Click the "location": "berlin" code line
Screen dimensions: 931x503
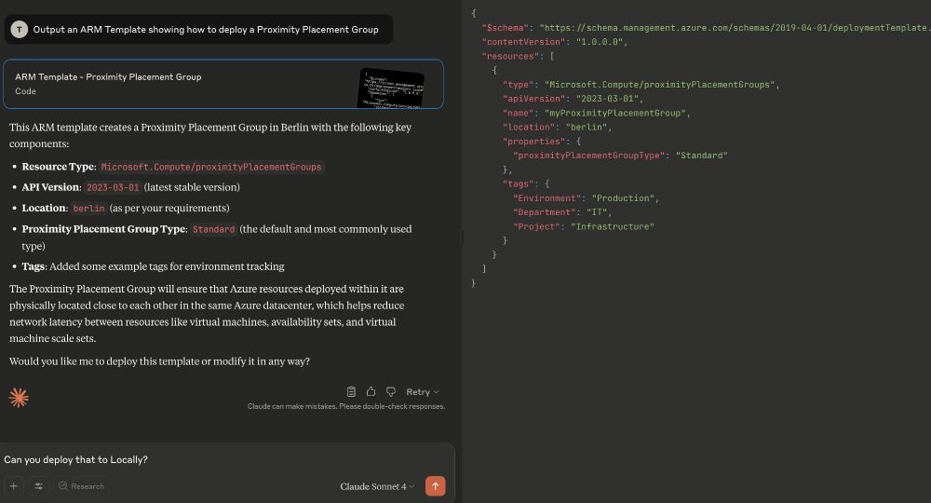557,127
